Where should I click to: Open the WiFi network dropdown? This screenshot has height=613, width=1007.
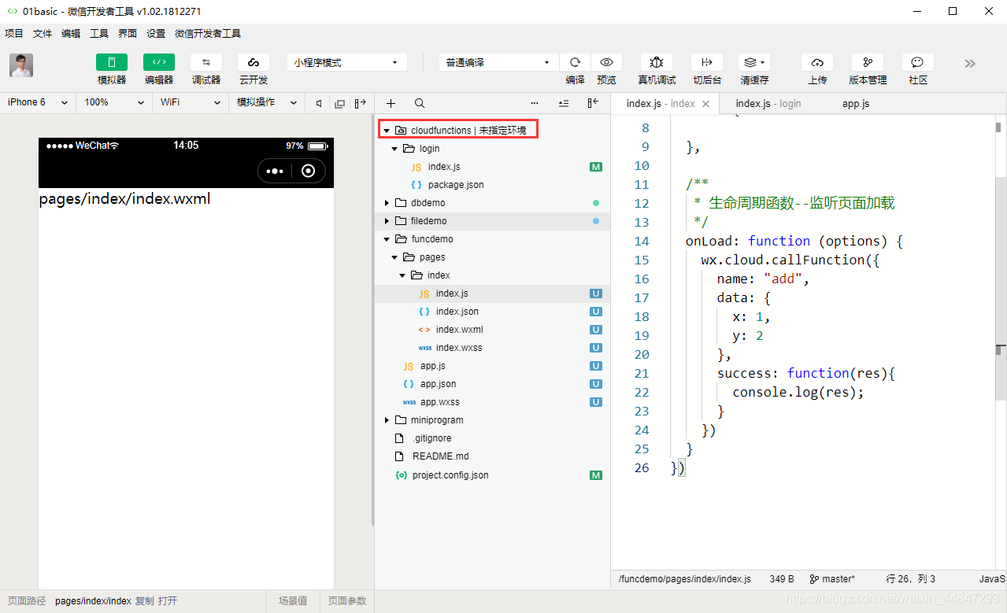tap(191, 102)
